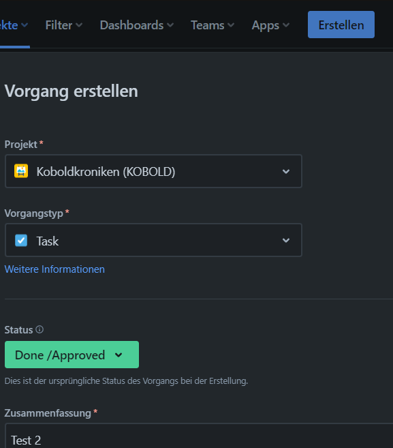Click the blue Erstellen button
This screenshot has height=448, width=393.
click(341, 25)
